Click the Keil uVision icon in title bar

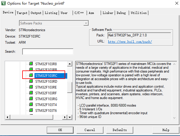pos(4,3)
